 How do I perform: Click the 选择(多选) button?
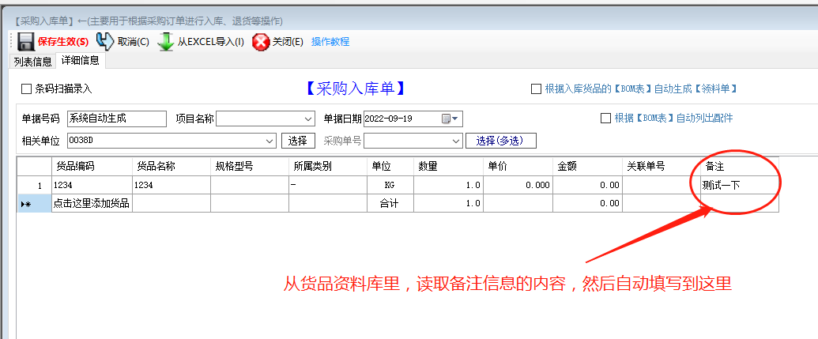point(501,141)
